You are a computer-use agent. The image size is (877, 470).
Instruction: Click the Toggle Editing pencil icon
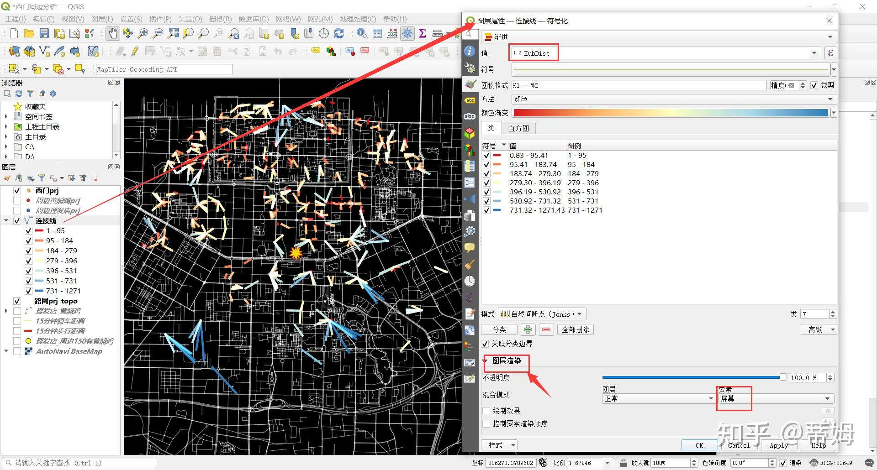click(135, 52)
